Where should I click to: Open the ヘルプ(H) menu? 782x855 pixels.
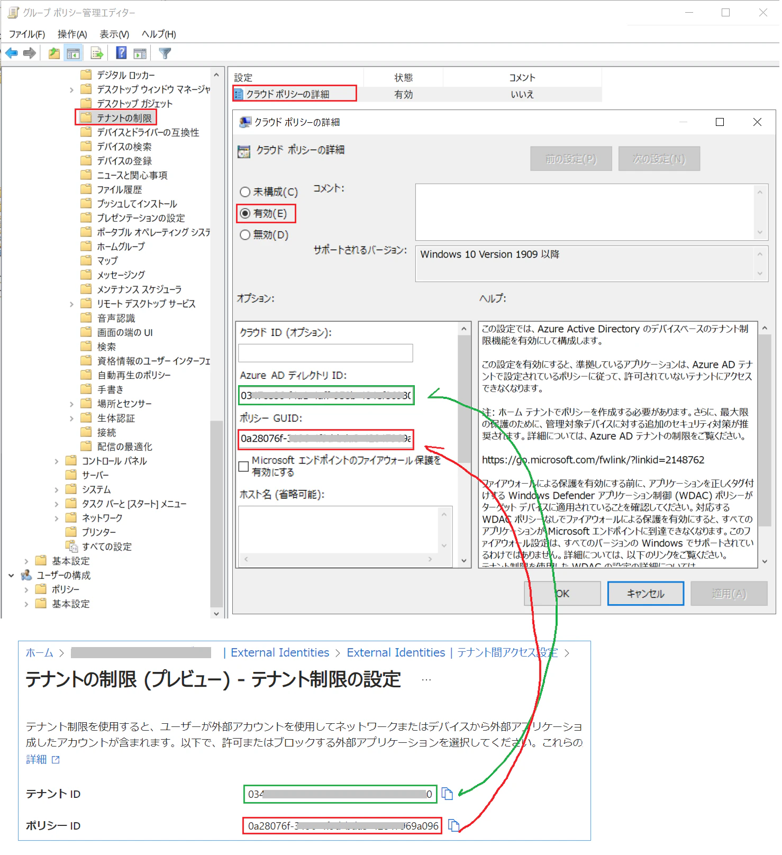tap(159, 34)
